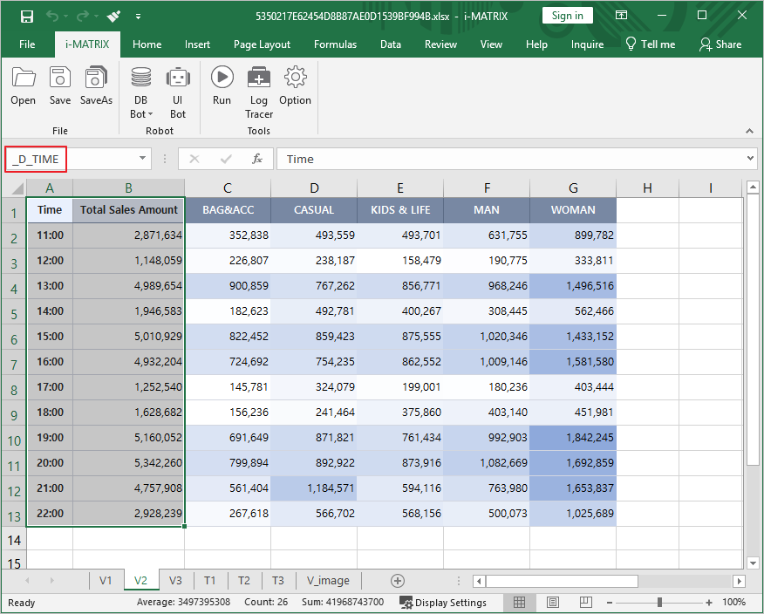
Task: Switch to the V_image sheet tab
Action: pyautogui.click(x=328, y=581)
